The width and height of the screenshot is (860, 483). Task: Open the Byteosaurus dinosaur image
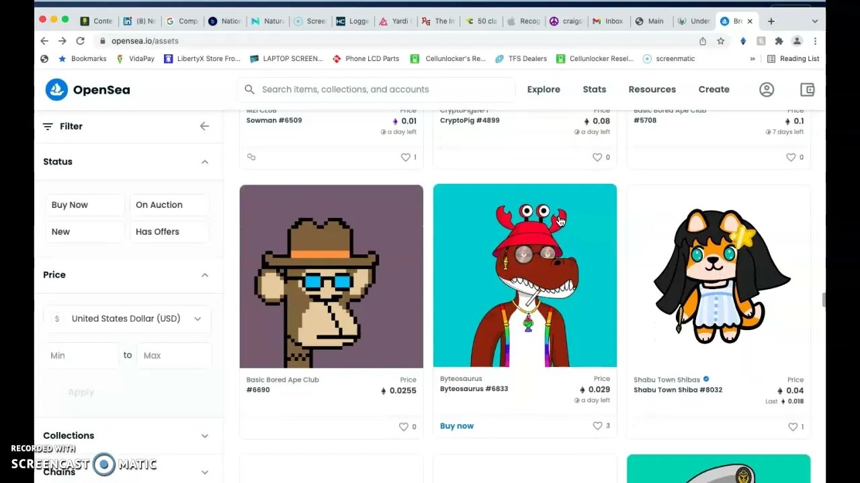(x=525, y=276)
